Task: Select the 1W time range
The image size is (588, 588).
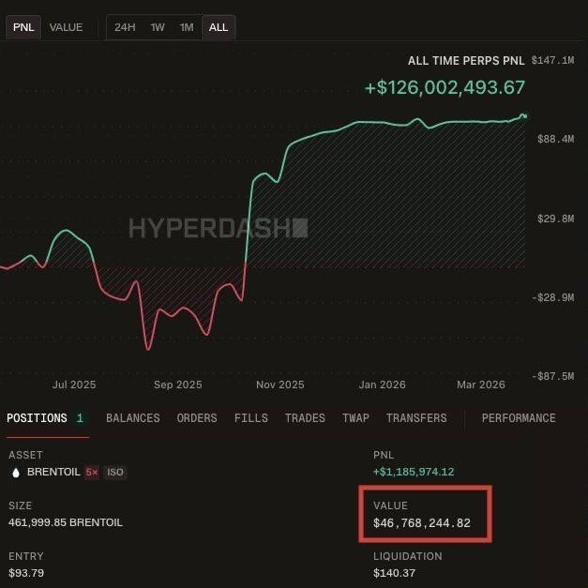Action: (x=158, y=27)
